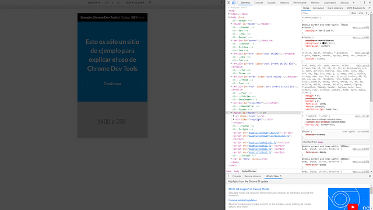Open the device toolbar more options menu

click(x=221, y=2)
